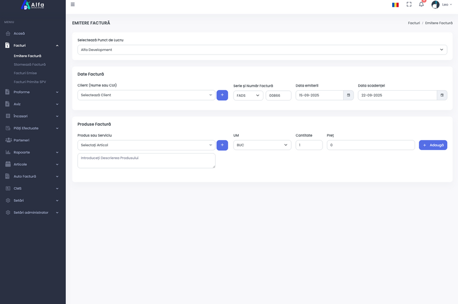
Task: Click the Facturi breadcrumb link
Action: [414, 23]
